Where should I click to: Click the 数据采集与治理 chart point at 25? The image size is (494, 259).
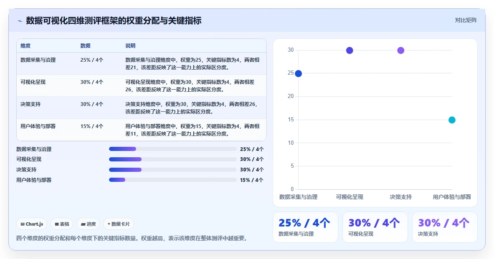(x=298, y=74)
